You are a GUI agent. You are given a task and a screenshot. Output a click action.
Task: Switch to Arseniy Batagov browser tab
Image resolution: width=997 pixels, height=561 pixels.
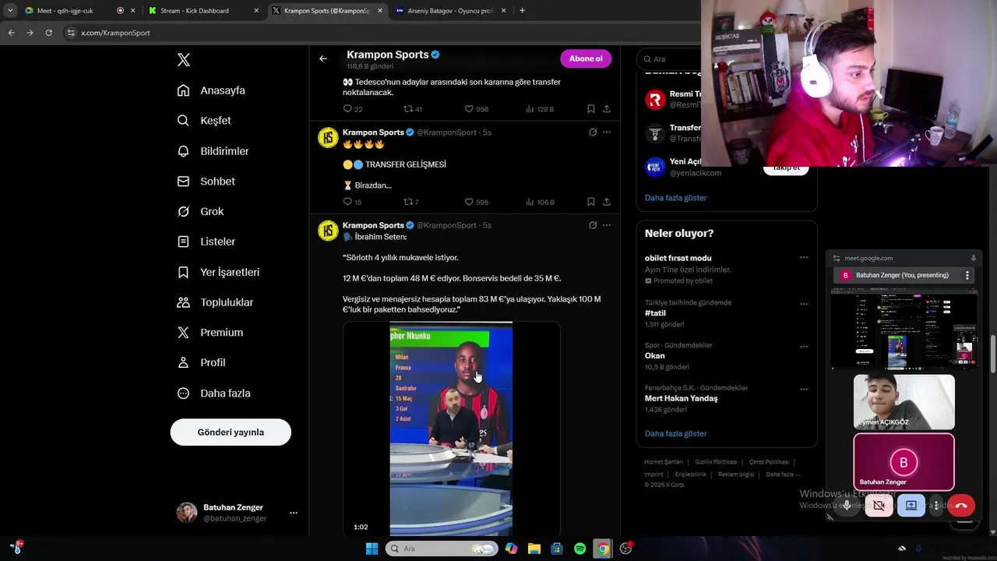point(450,11)
